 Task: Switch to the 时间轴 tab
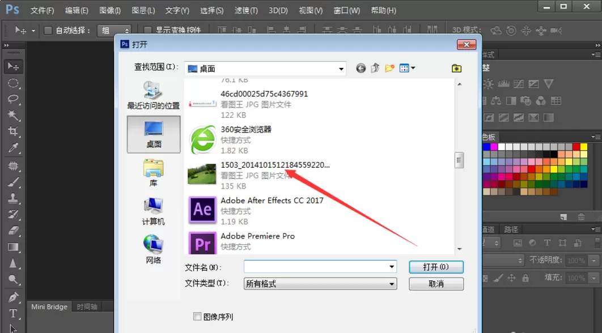click(87, 306)
